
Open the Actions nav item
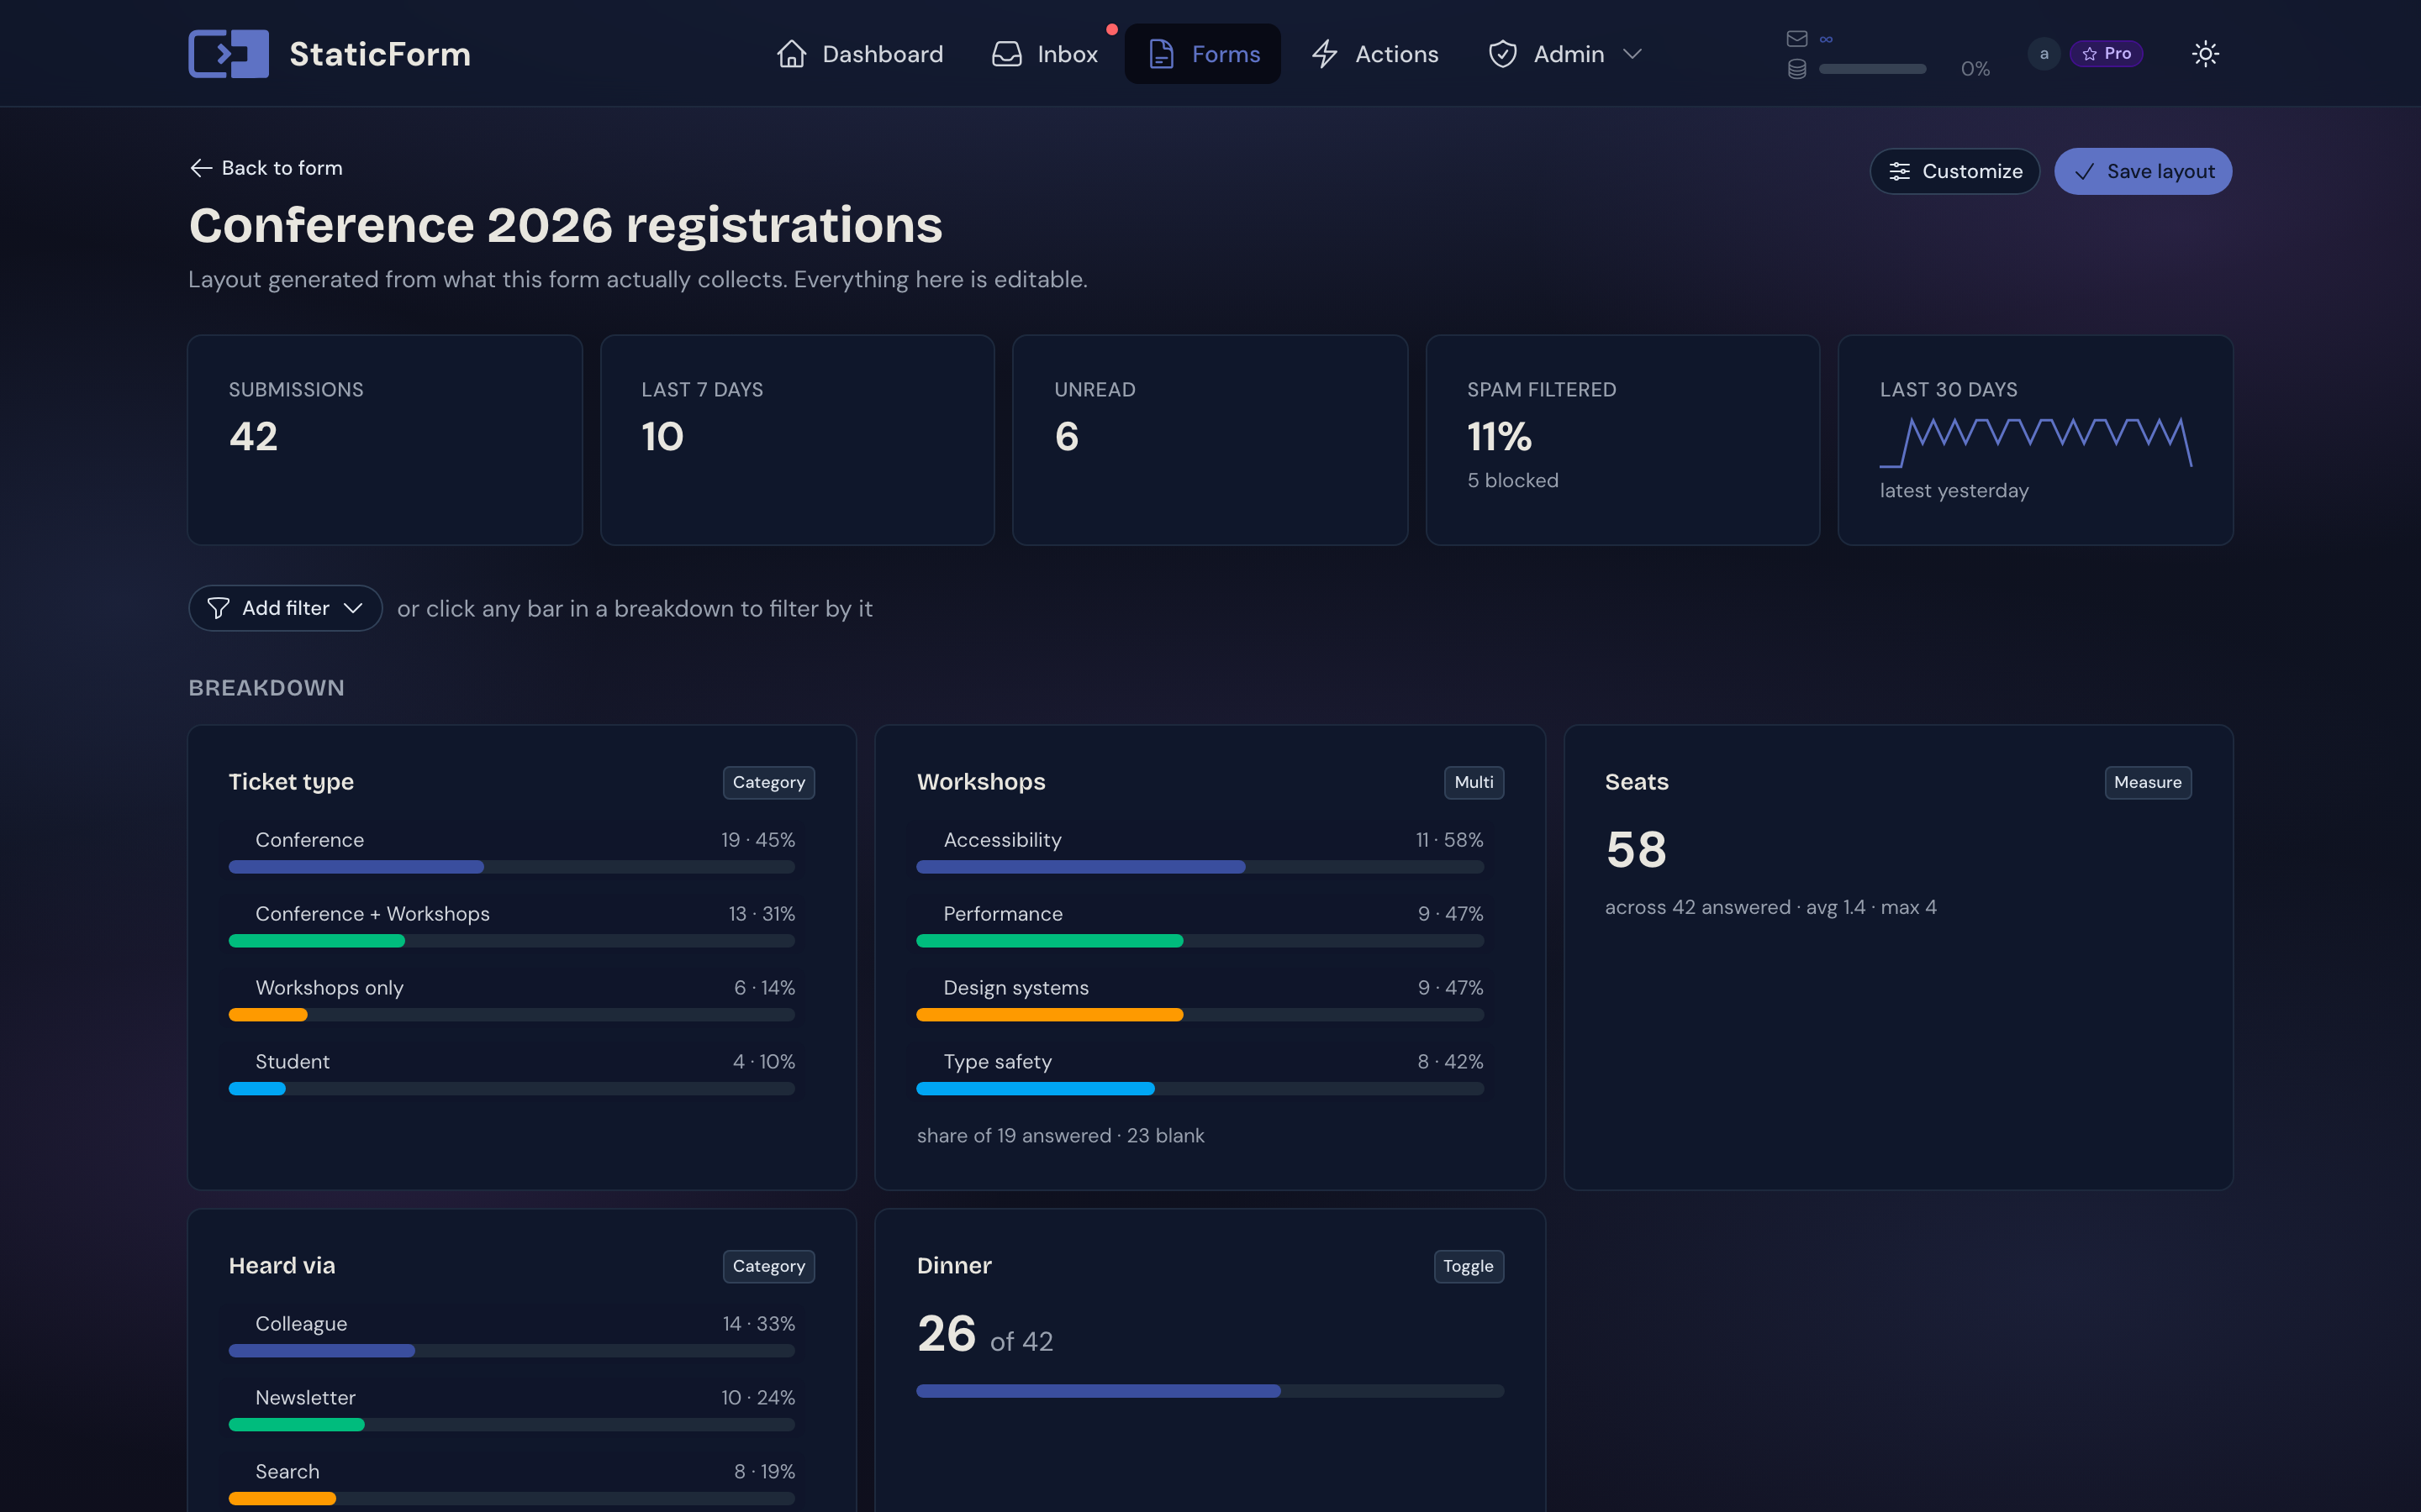[1374, 54]
